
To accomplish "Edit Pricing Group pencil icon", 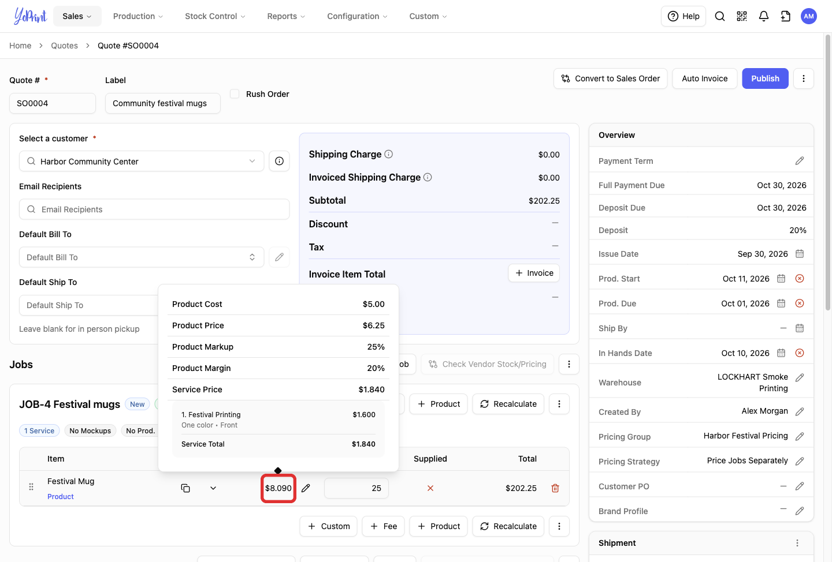I will tap(800, 437).
